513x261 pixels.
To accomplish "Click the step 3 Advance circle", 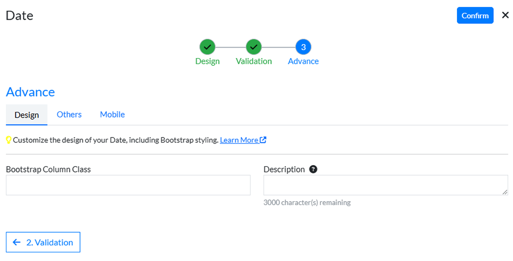I will [303, 47].
